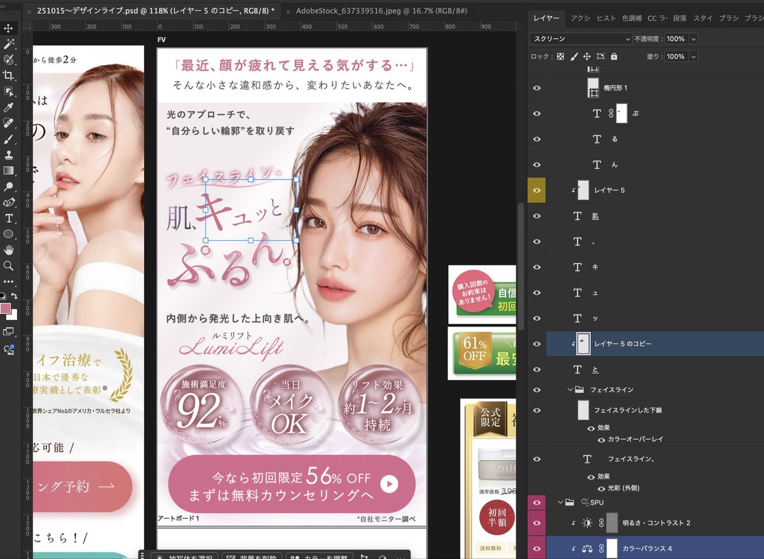This screenshot has height=559, width=764.
Task: Toggle visibility of レイヤー 5 のコピー
Action: click(x=537, y=344)
